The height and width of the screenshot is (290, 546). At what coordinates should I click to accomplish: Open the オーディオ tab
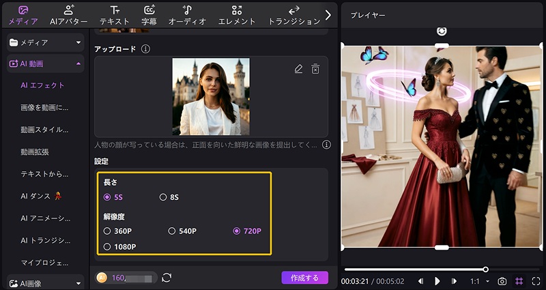[x=187, y=15]
